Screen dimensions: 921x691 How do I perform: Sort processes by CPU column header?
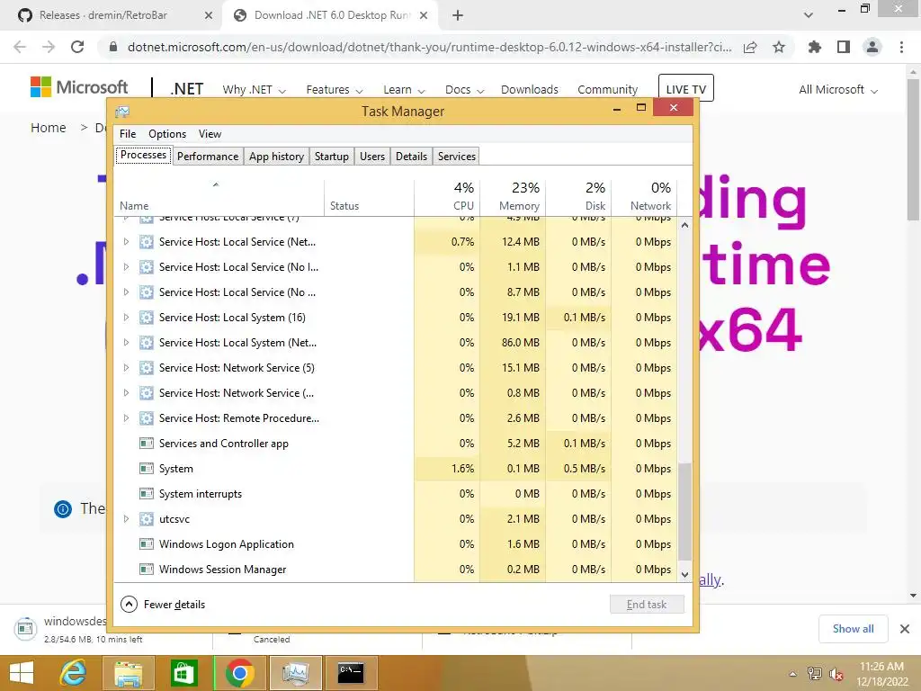pos(446,196)
